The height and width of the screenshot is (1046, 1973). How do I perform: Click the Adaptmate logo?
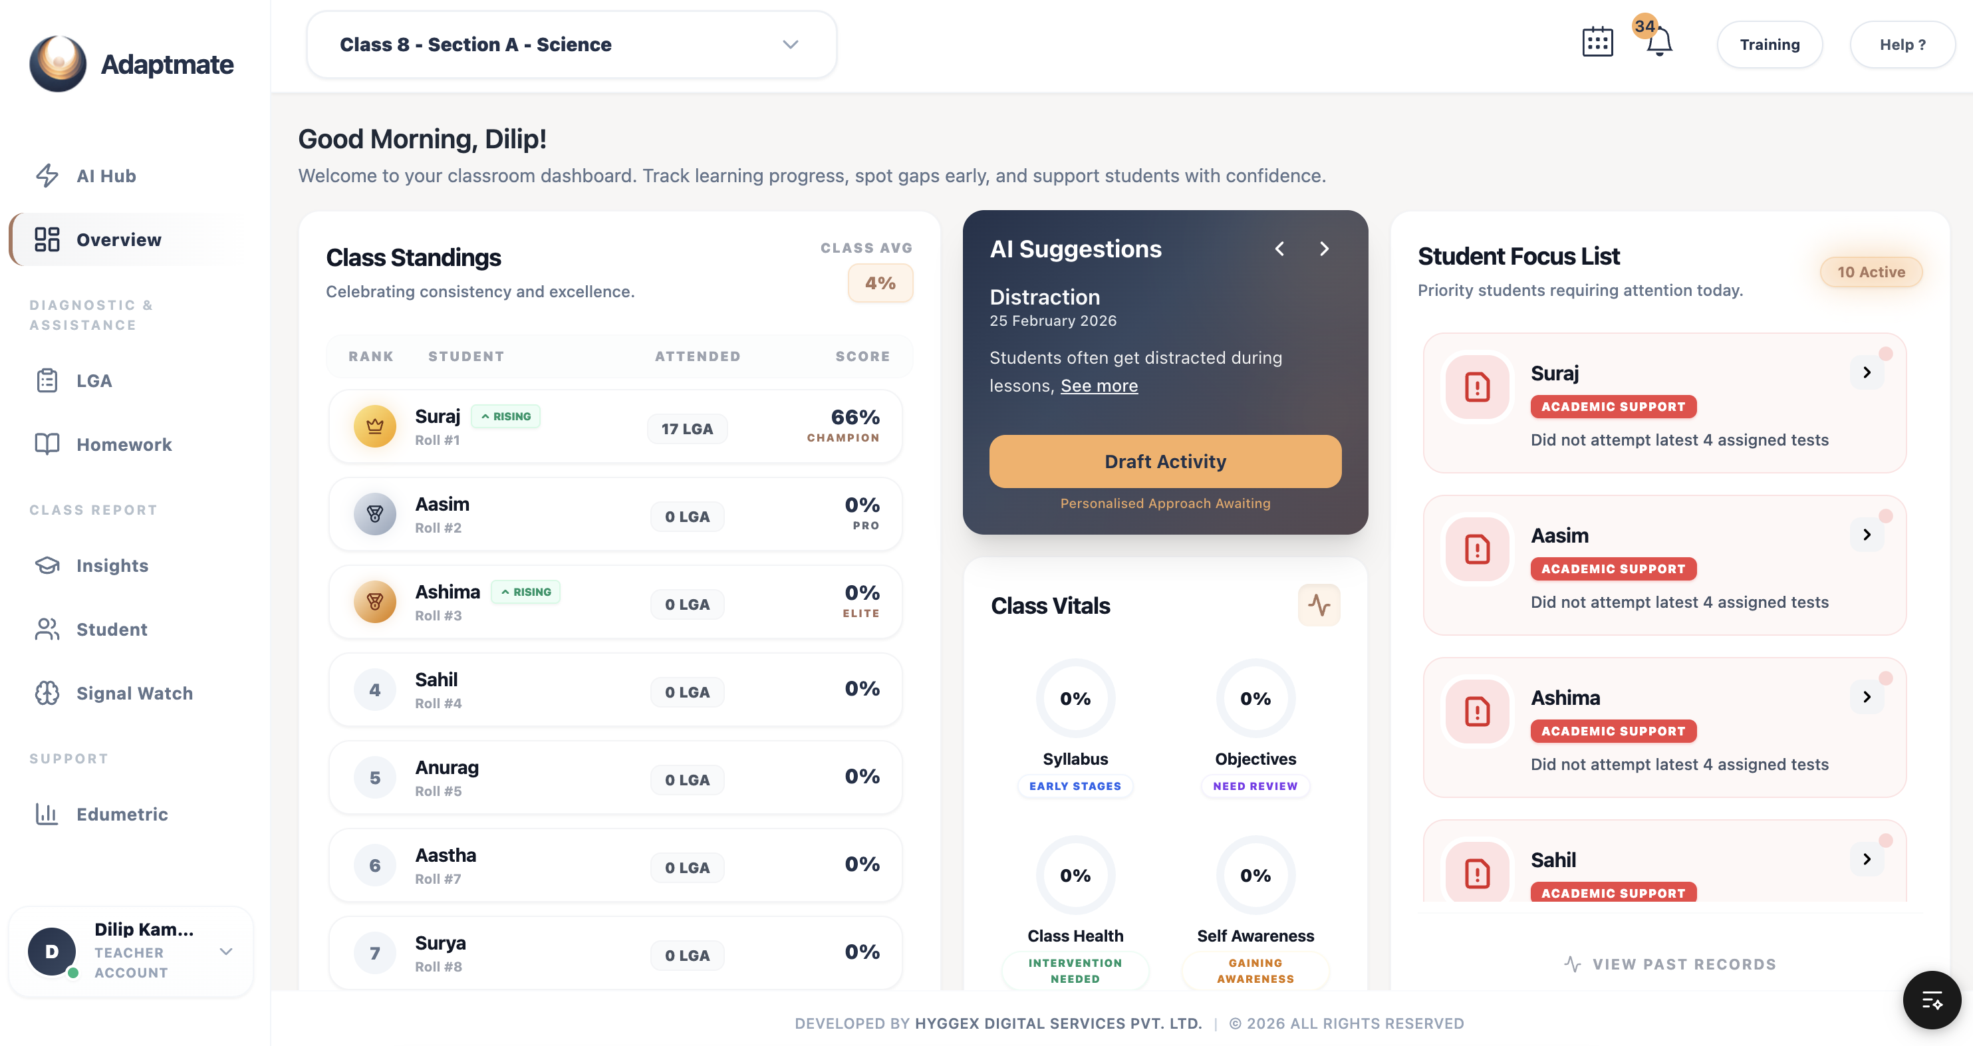coord(59,64)
